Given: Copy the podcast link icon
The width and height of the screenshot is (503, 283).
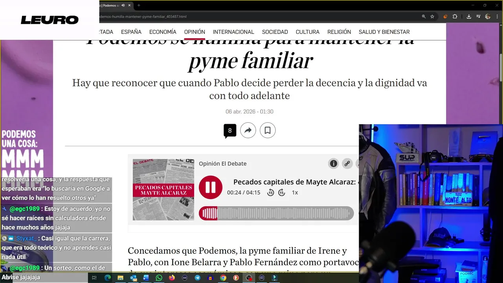Looking at the screenshot, I should (347, 164).
